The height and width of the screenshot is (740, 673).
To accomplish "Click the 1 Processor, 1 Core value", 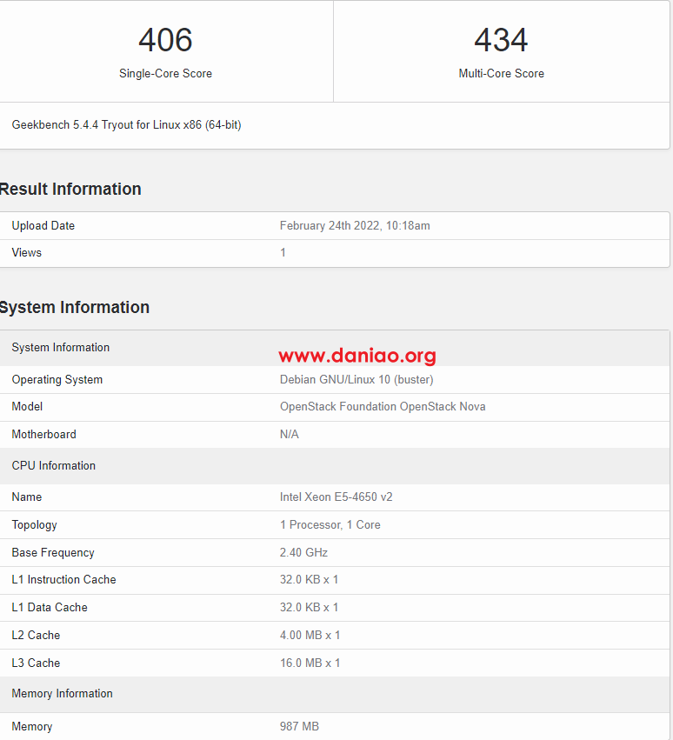I will (x=330, y=525).
